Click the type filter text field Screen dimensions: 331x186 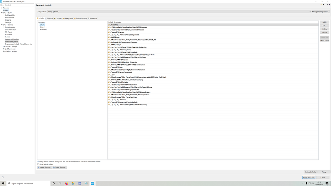point(17,5)
